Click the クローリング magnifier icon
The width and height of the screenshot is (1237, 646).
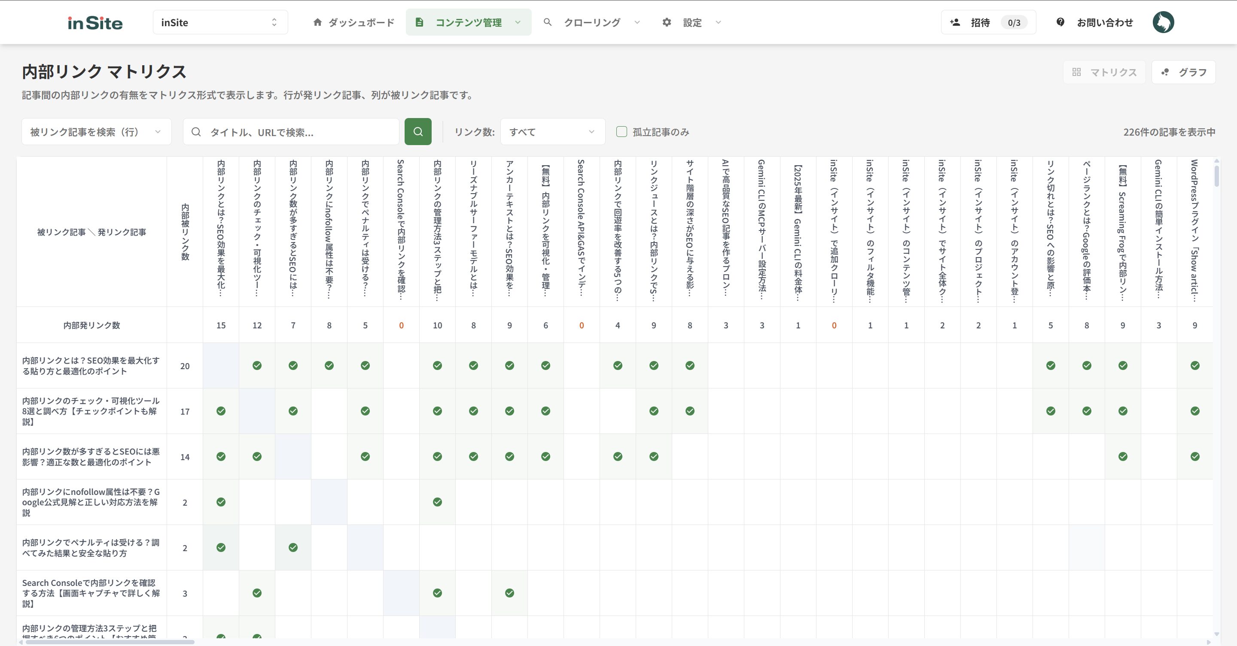(x=548, y=22)
